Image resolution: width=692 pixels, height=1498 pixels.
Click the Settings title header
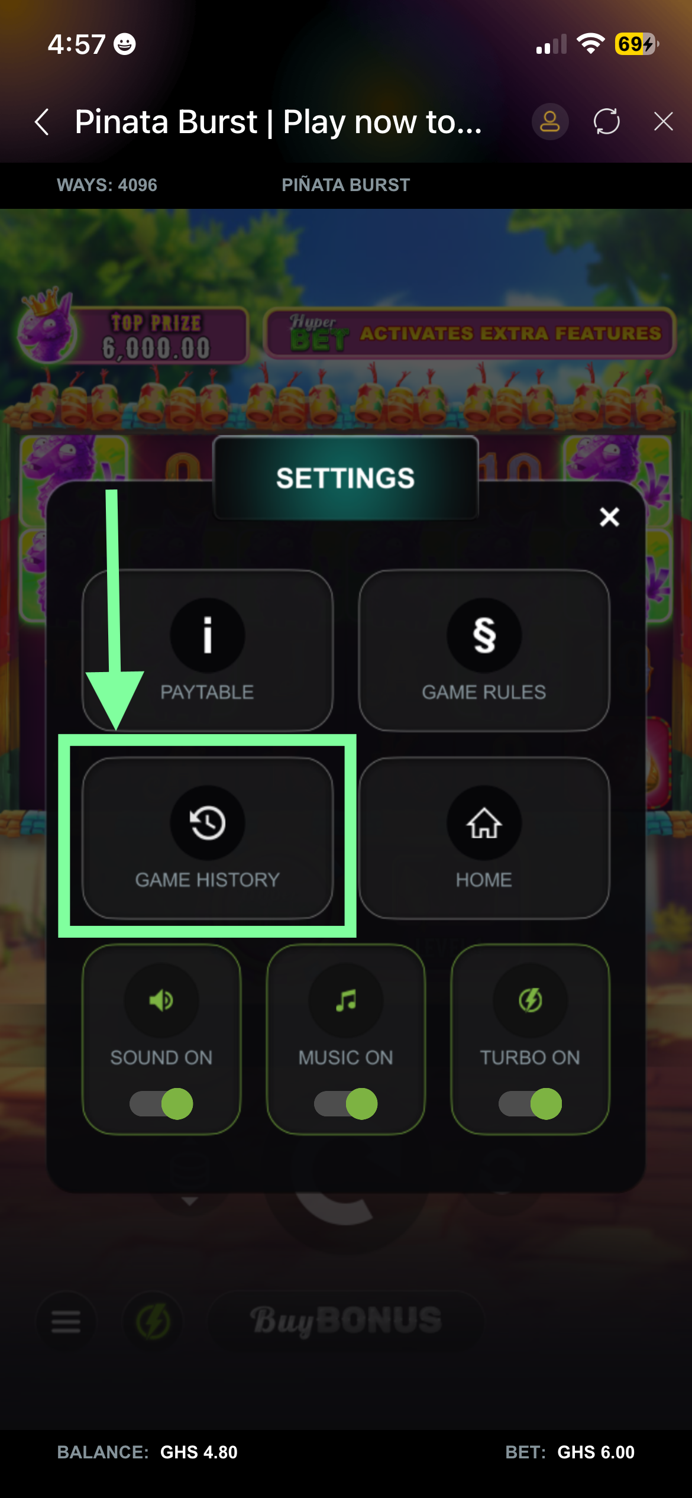[x=346, y=478]
